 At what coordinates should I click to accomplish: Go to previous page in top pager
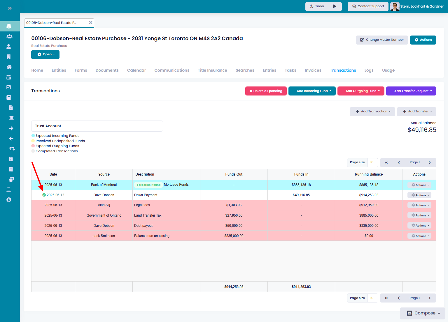[x=399, y=162]
